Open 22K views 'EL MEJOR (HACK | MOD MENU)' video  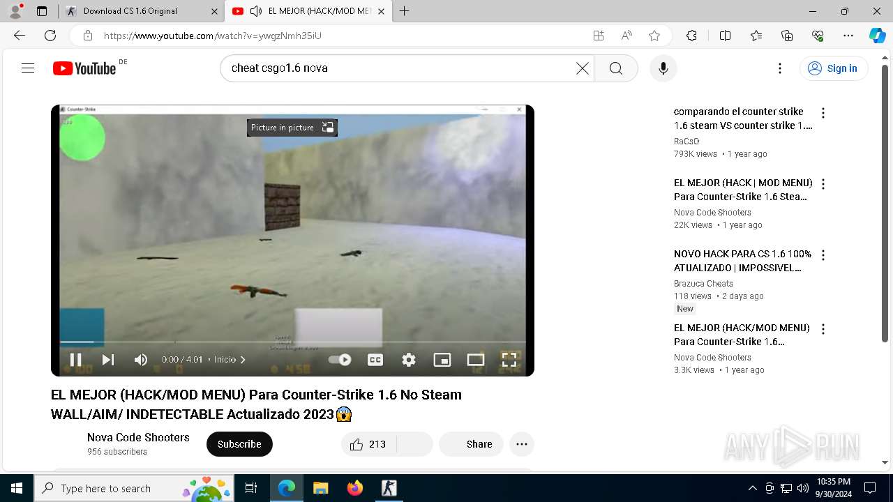(743, 190)
